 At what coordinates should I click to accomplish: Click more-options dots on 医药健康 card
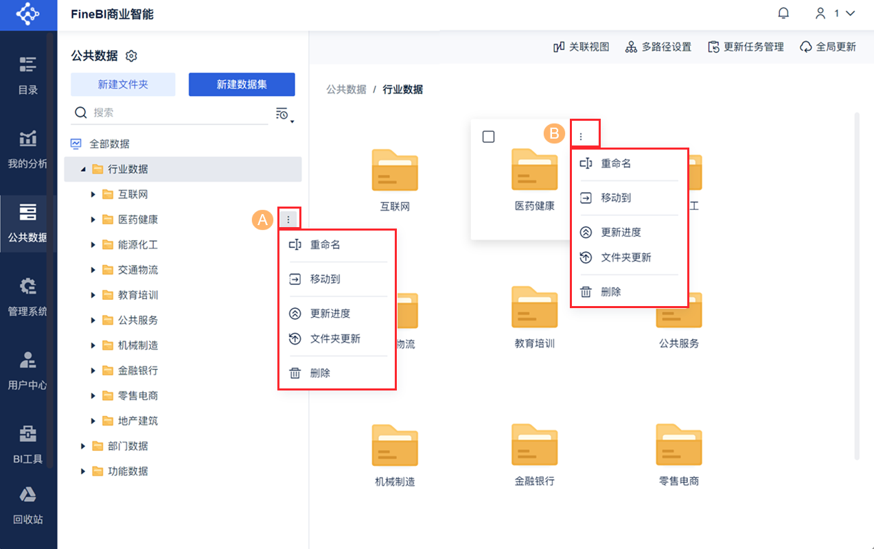[581, 137]
